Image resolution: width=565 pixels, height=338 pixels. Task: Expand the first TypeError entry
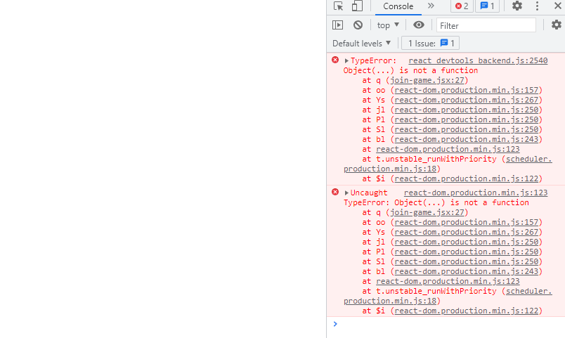(346, 60)
